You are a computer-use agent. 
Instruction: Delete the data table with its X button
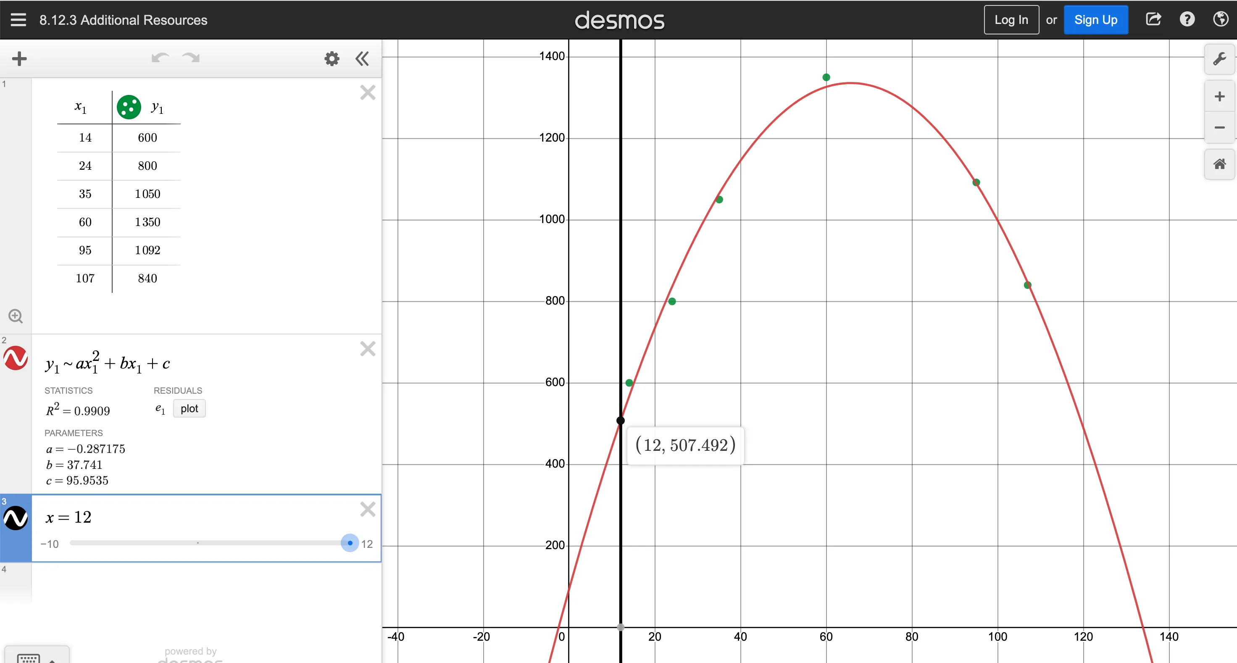[x=367, y=92]
